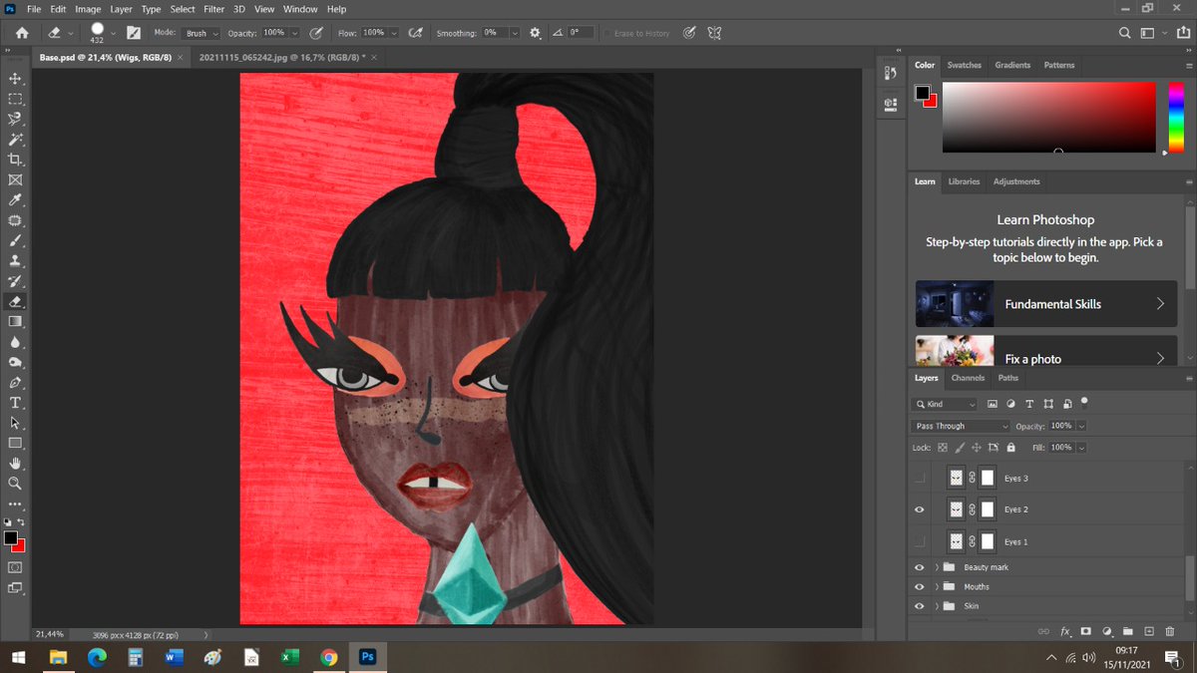Select the Blur tool
This screenshot has width=1197, height=673.
pos(15,342)
